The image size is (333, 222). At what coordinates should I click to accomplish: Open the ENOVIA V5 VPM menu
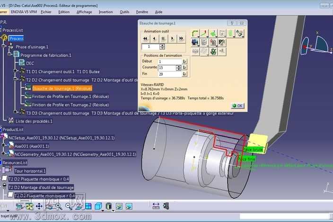[24, 12]
